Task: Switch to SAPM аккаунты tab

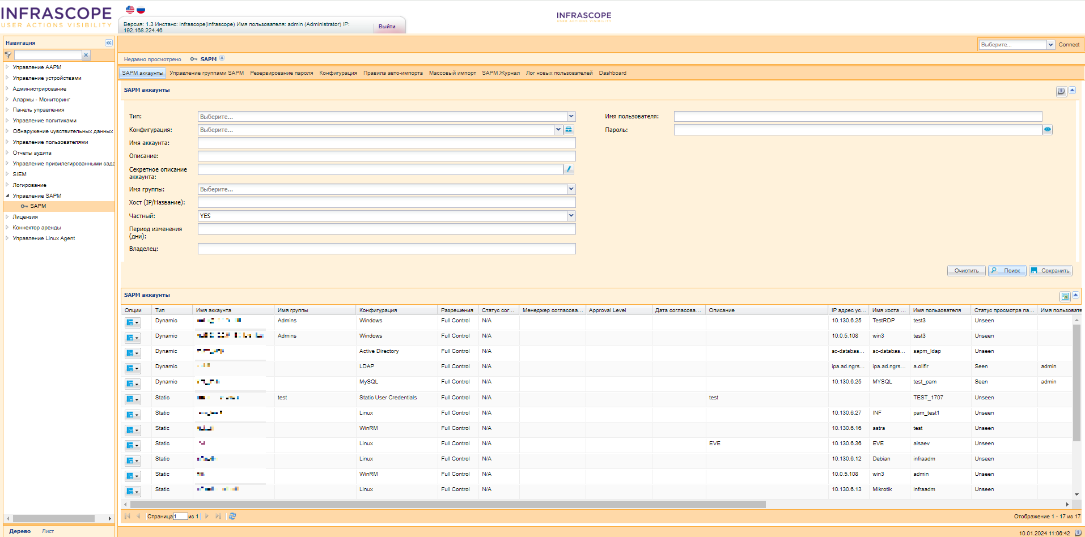Action: (x=142, y=73)
